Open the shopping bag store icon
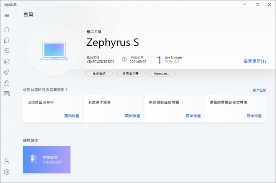Screen dimensions: 276x183 click(7, 83)
